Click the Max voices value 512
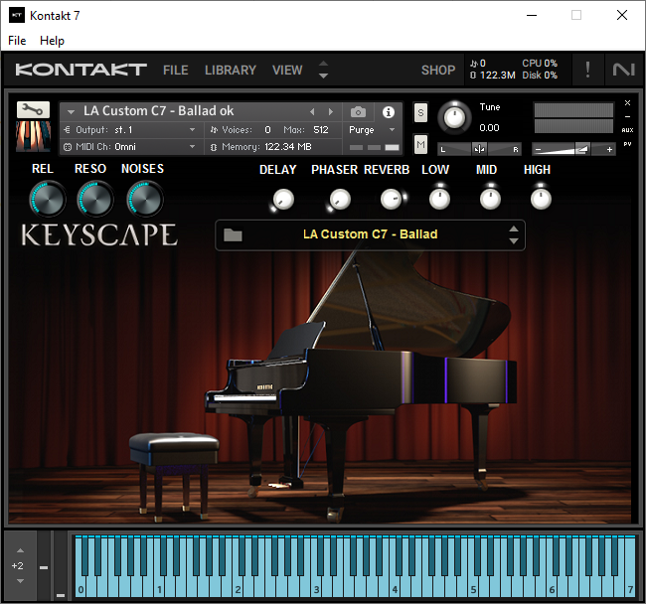Screen dimensions: 646x604 pos(321,130)
